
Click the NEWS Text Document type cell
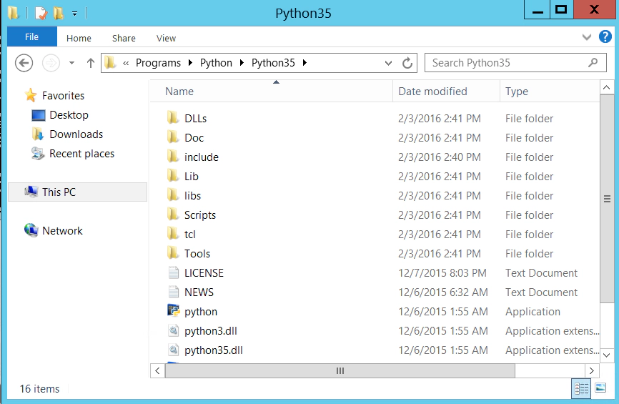[x=541, y=292]
